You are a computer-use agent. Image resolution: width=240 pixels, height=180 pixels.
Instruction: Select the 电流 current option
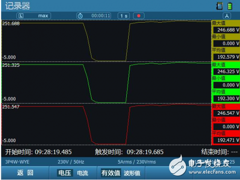tap(83, 173)
